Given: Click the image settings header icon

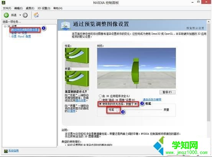Looking at the screenshot, I should (x=66, y=25).
